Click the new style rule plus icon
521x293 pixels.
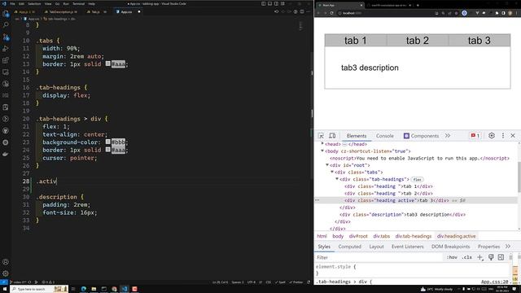[479, 257]
